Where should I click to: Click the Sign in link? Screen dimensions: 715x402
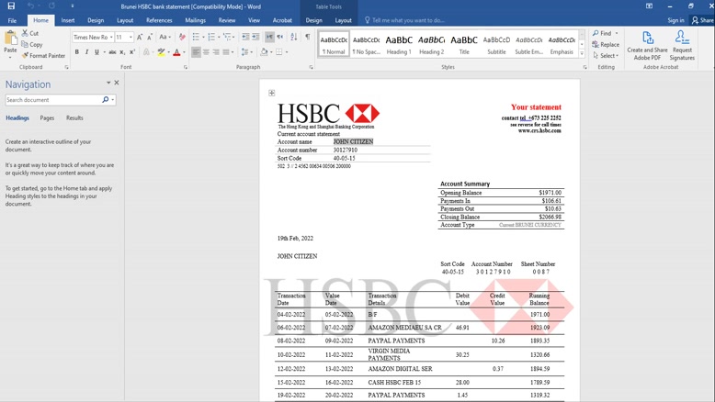point(675,20)
